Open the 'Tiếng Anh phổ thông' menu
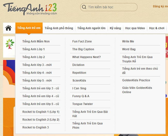Screen dimensions: 168x136 pos(59,28)
